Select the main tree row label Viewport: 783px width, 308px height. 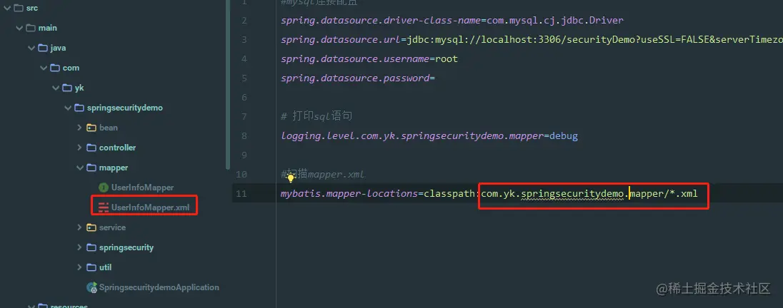coord(47,28)
